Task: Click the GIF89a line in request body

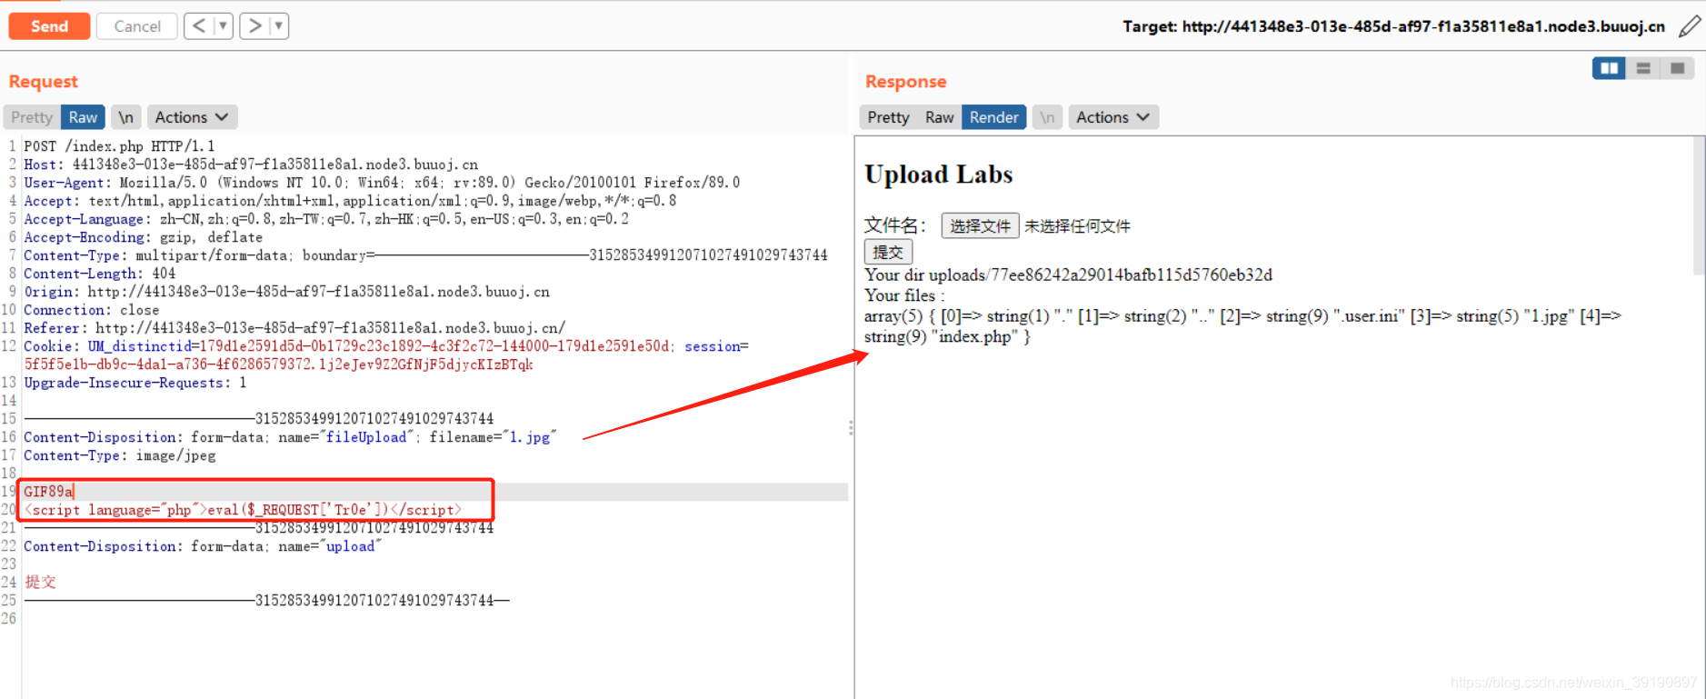Action: tap(48, 492)
